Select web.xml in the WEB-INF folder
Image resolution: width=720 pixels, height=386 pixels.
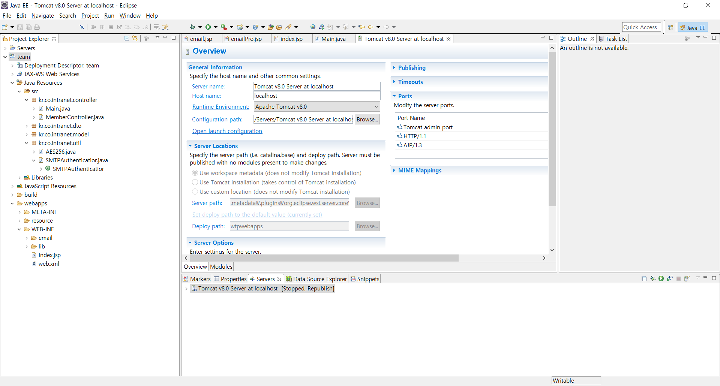[49, 264]
